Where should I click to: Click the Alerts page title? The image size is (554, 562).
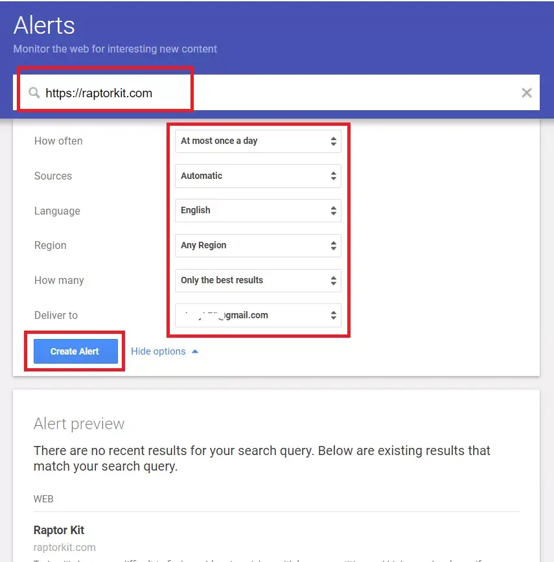(x=44, y=25)
